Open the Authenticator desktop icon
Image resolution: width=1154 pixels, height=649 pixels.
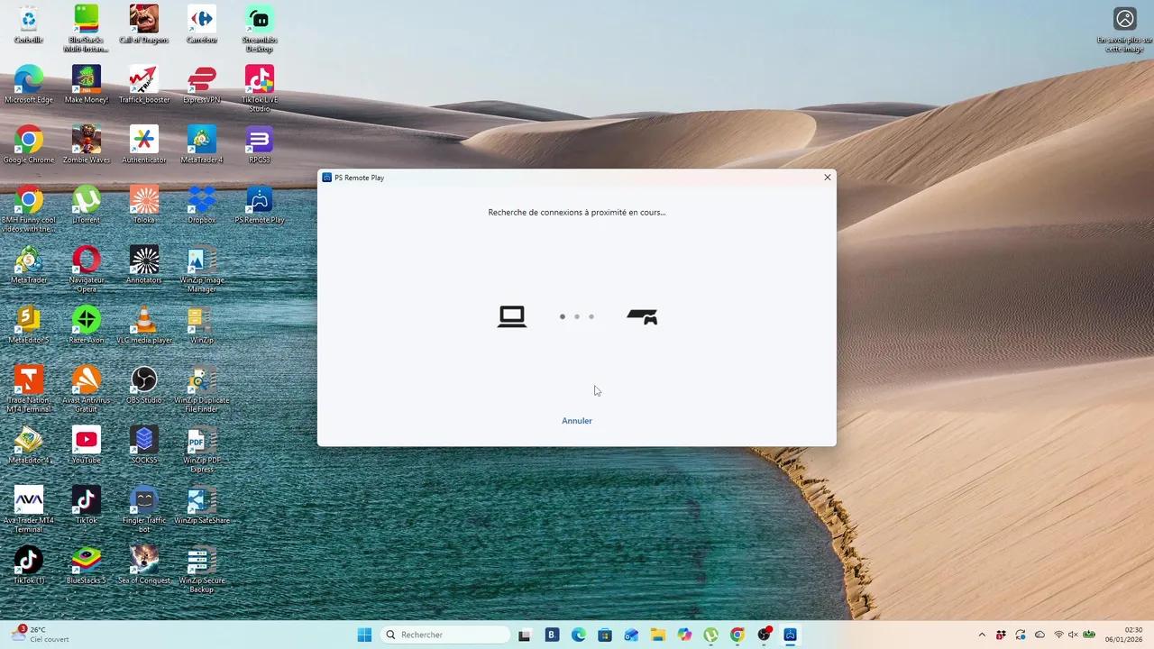coord(144,141)
